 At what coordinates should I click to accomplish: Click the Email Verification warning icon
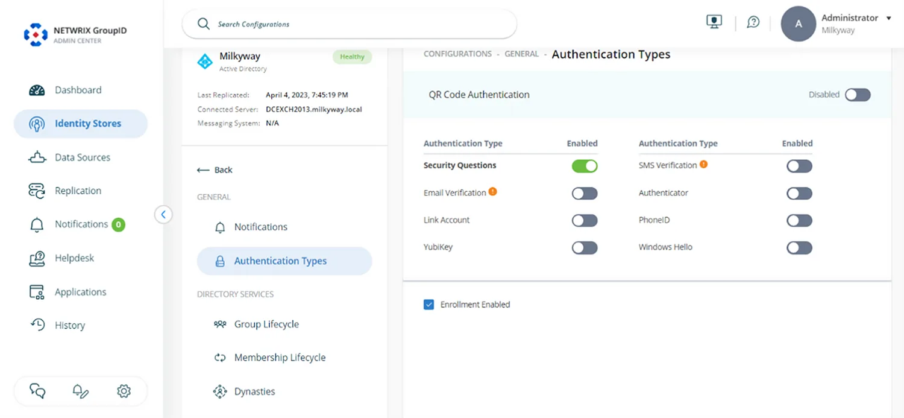(x=493, y=192)
